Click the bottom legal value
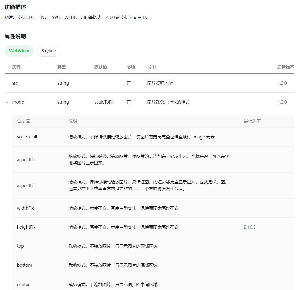Viewport: 304px width, 290px height. click(24, 265)
